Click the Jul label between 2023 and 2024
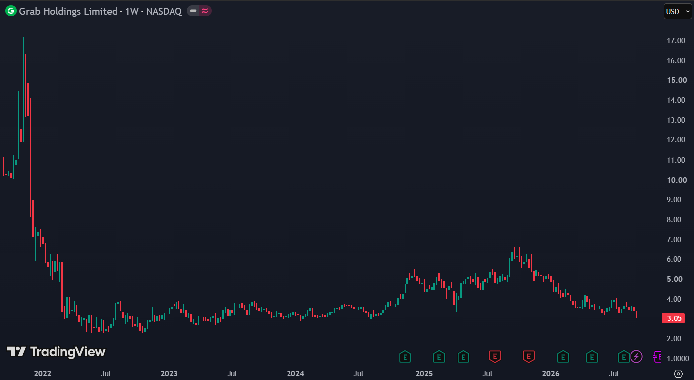Image resolution: width=694 pixels, height=380 pixels. pos(232,373)
